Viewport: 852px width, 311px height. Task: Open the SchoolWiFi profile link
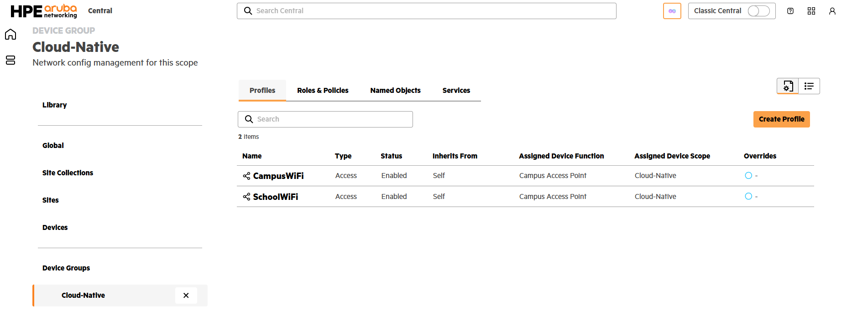point(276,197)
